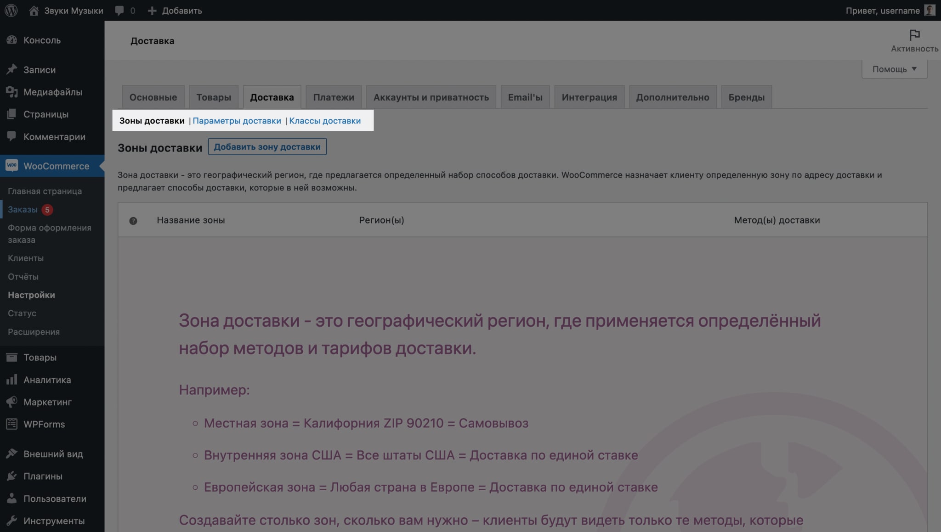
Task: Click the help question mark in table header
Action: pos(133,221)
